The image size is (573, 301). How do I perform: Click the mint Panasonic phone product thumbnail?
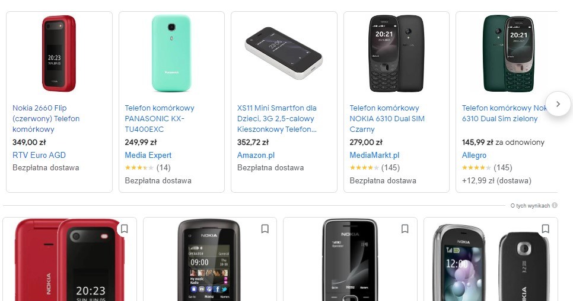coord(171,54)
